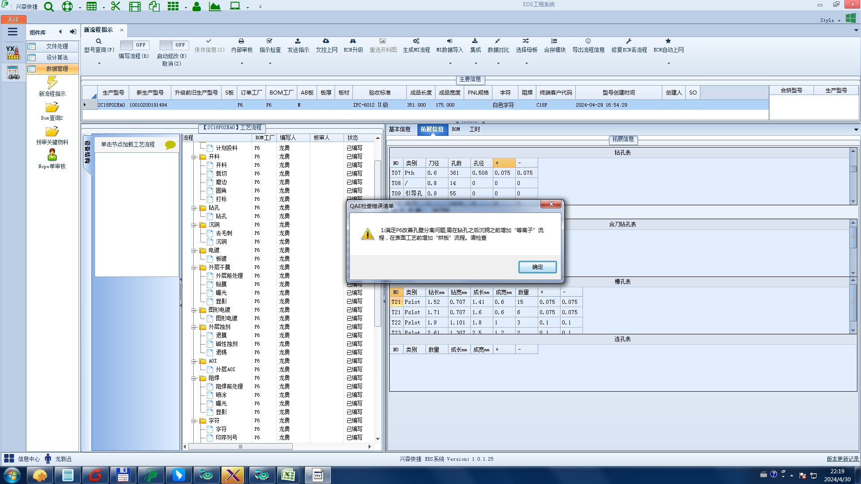Screen dimensions: 861x484
Task: Open 版本更新记录 link
Action: coord(843,459)
